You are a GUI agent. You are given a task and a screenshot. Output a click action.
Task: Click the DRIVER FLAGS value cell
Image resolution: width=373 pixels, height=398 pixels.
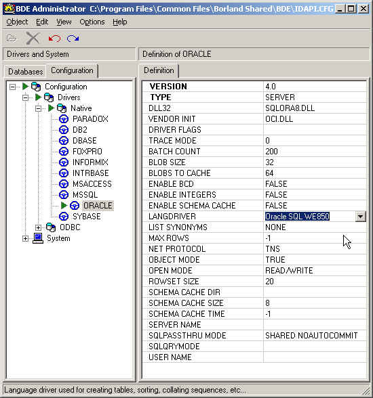[315, 130]
